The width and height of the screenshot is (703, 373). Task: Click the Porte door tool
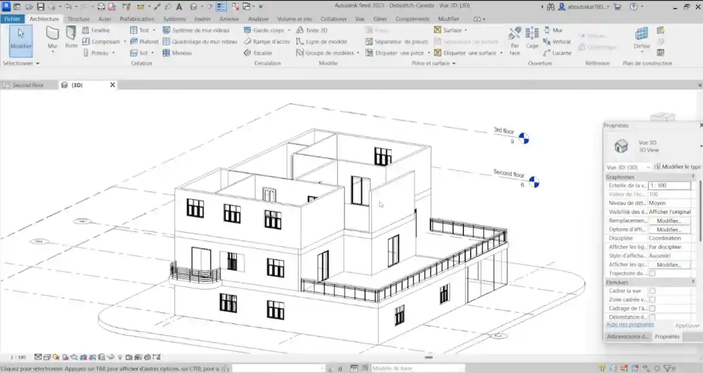pyautogui.click(x=71, y=37)
